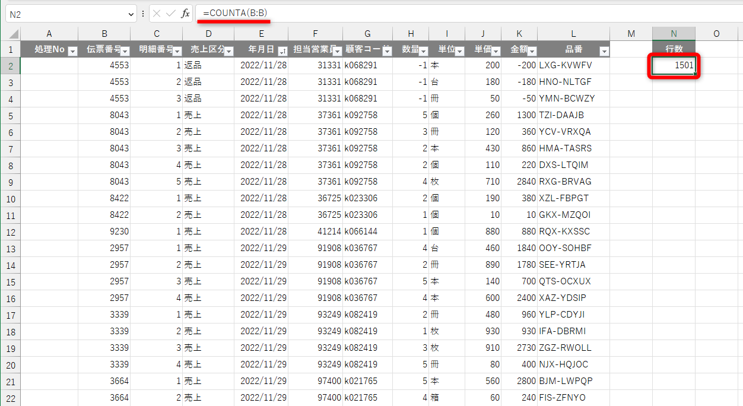The width and height of the screenshot is (743, 406).
Task: Select cell N2 showing 1501
Action: pyautogui.click(x=674, y=65)
